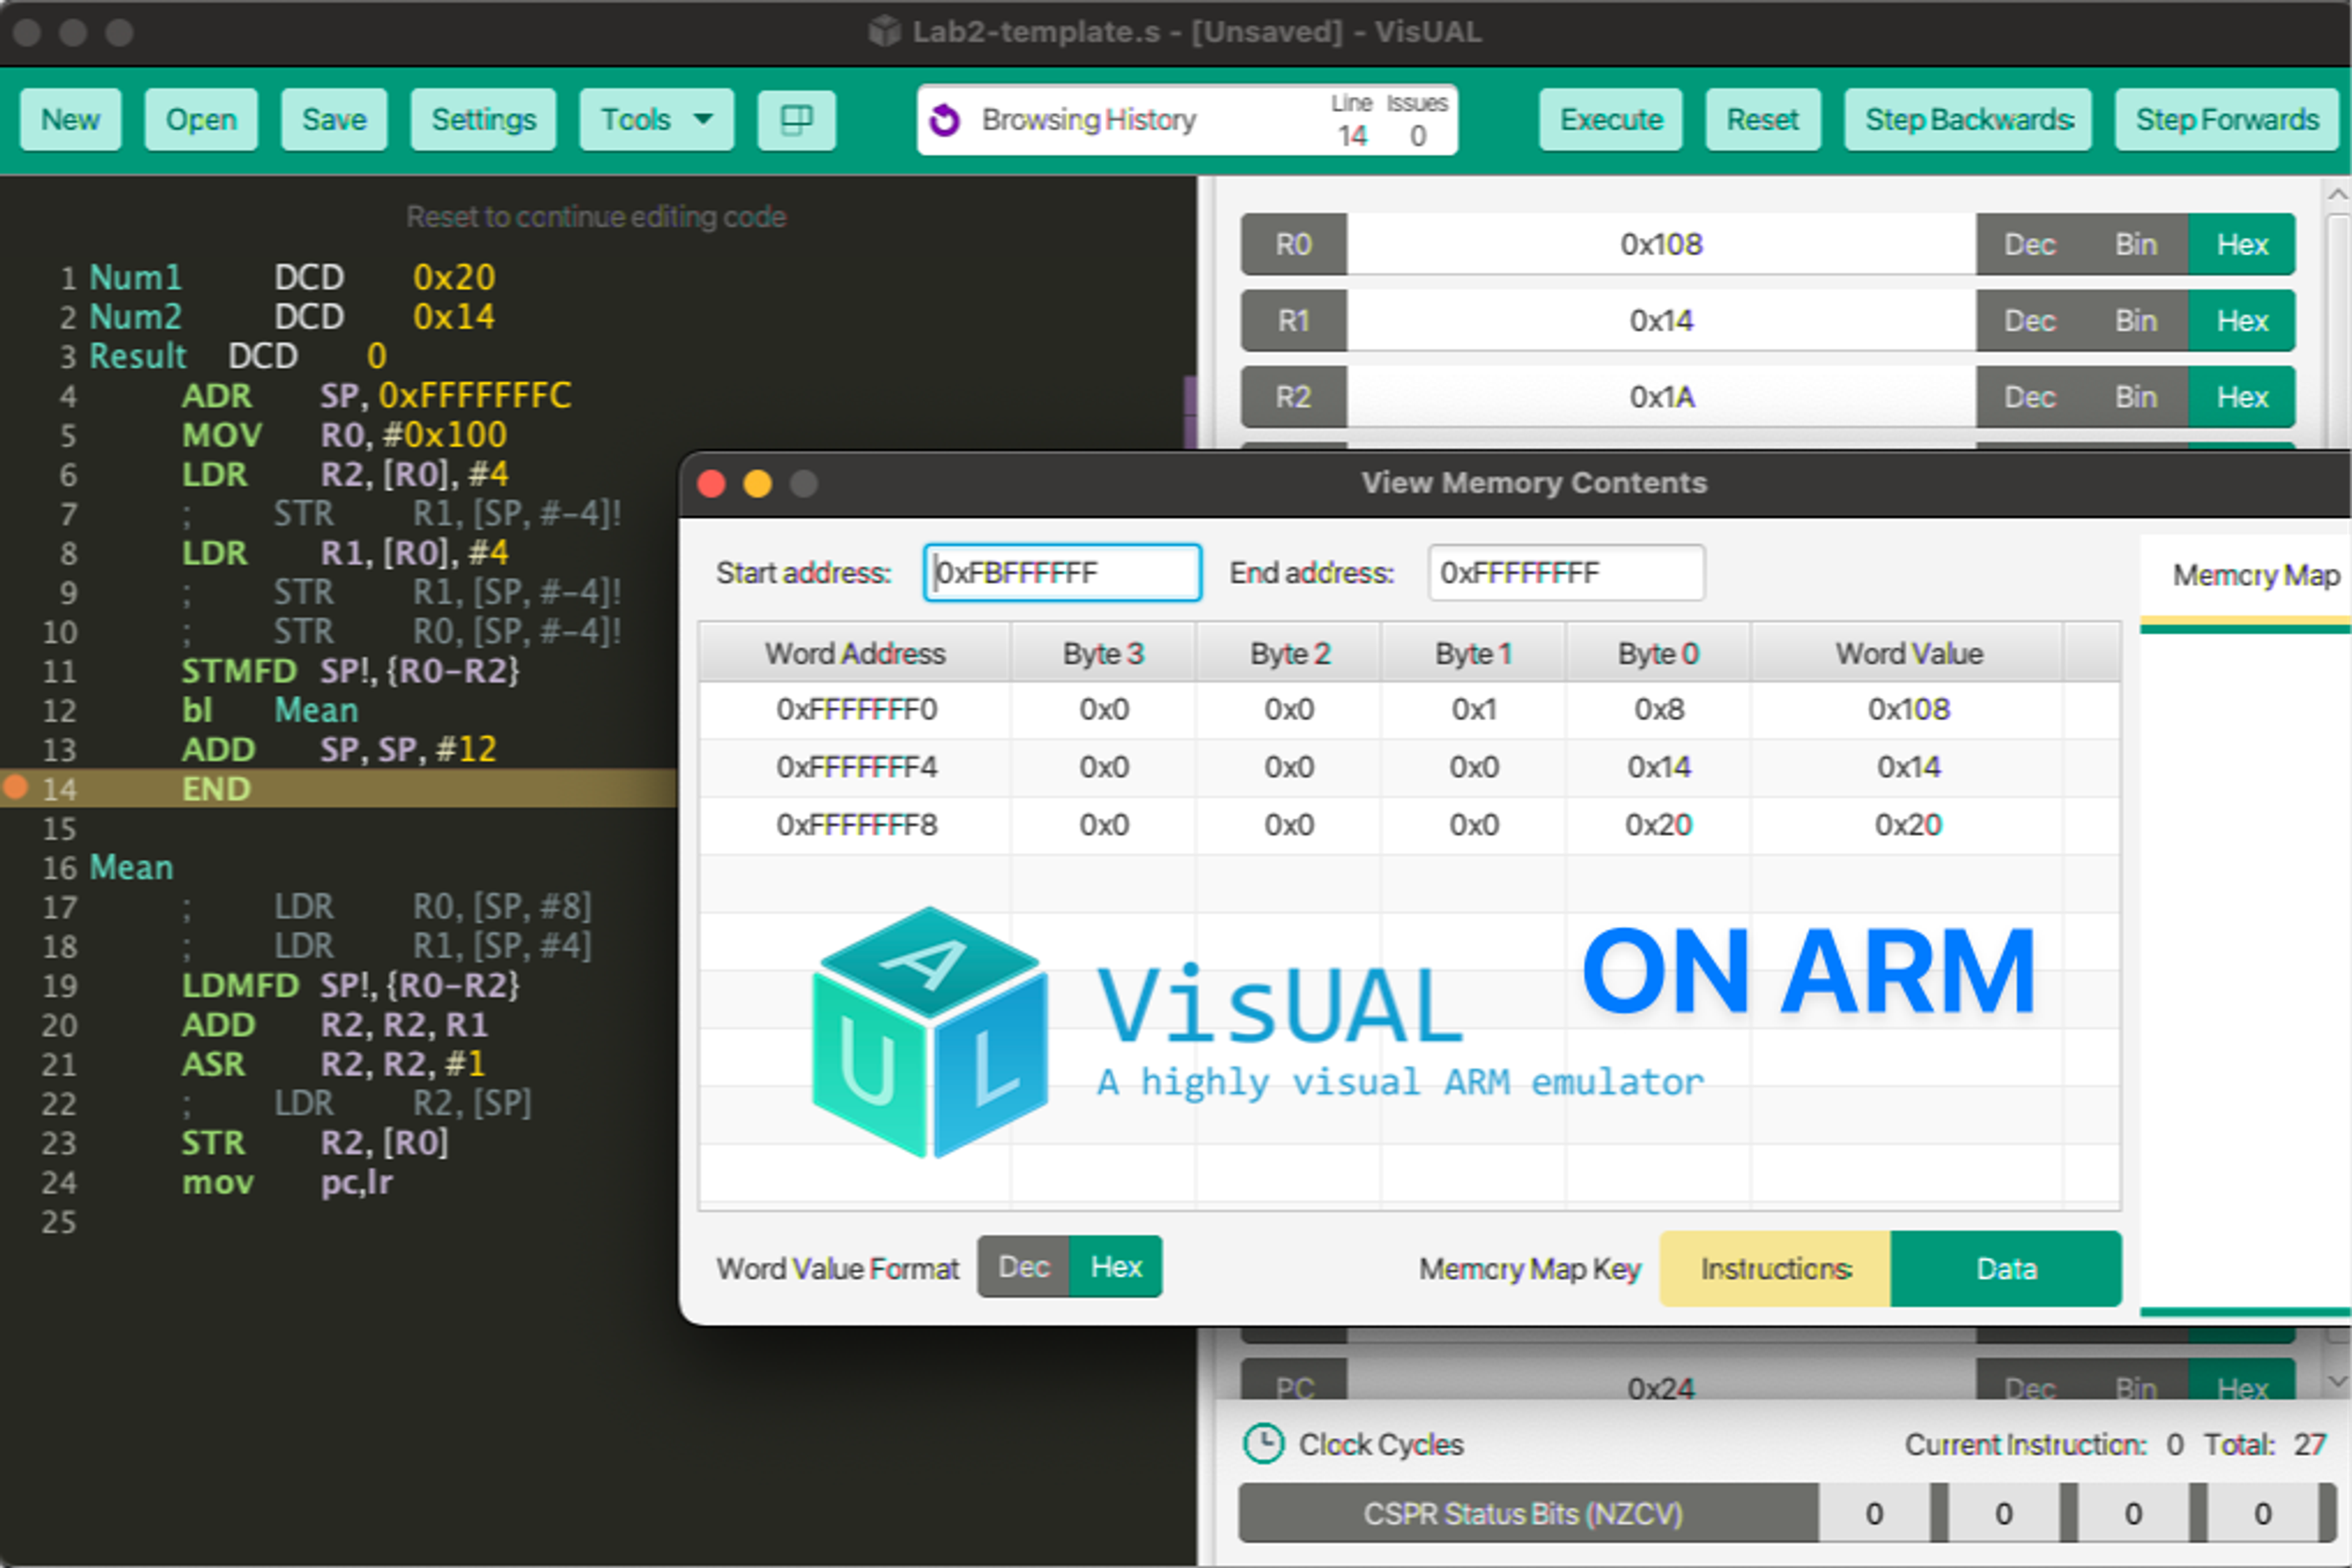Click the purple Browsing History refresh icon
The image size is (2352, 1568).
[x=944, y=120]
